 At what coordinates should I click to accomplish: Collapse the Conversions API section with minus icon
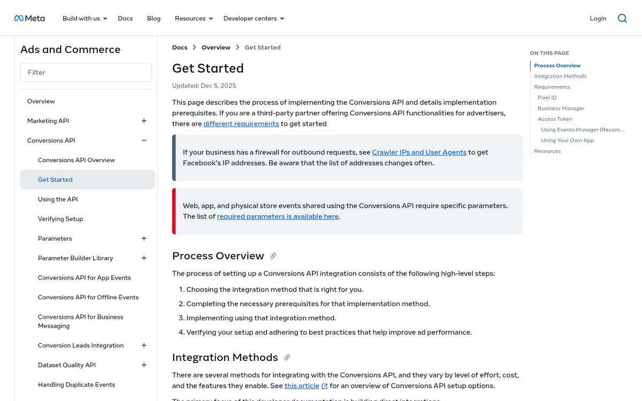tap(143, 140)
